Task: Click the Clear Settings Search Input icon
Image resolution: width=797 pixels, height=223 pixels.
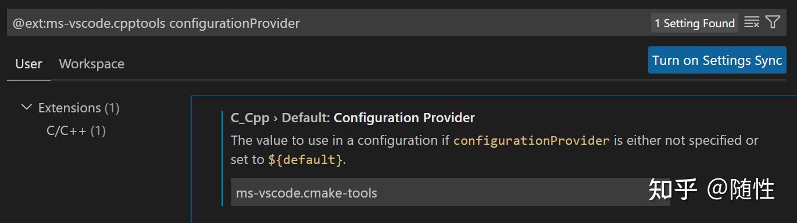Action: click(752, 23)
